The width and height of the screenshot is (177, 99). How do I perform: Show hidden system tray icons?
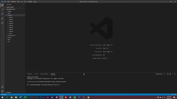[x=156, y=97]
